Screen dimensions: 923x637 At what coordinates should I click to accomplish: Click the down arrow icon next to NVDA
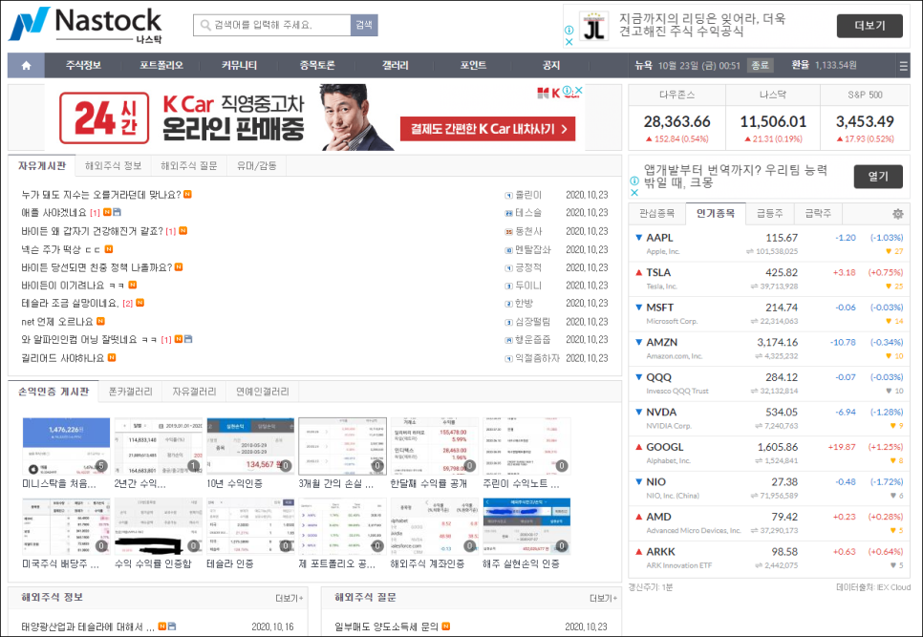tap(638, 413)
